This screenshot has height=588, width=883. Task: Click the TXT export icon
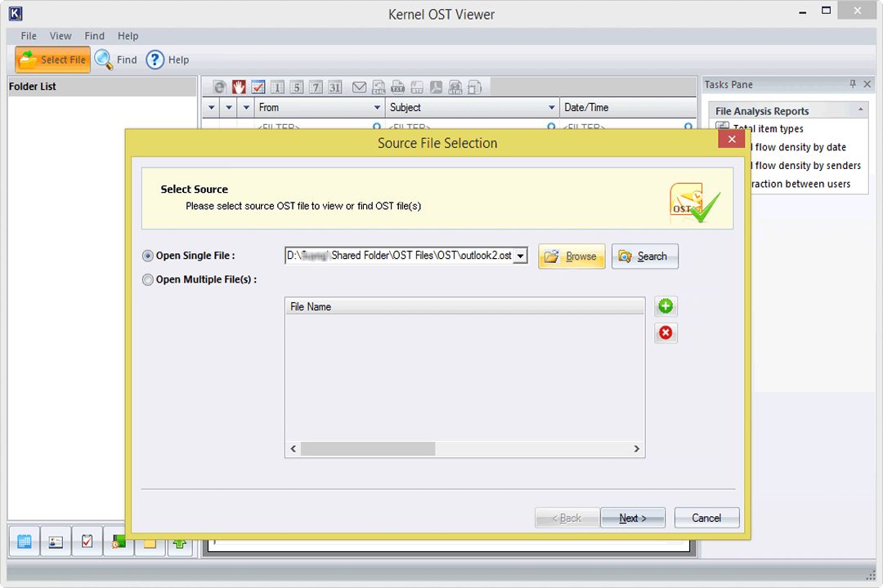point(397,87)
